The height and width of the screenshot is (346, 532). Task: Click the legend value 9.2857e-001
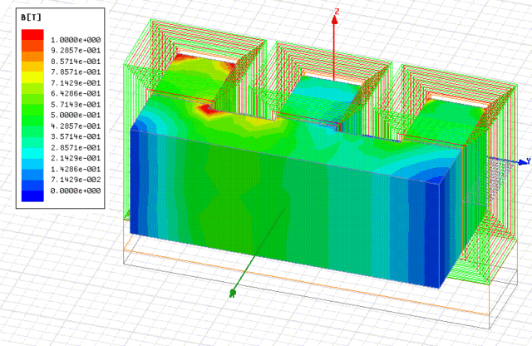pos(76,51)
